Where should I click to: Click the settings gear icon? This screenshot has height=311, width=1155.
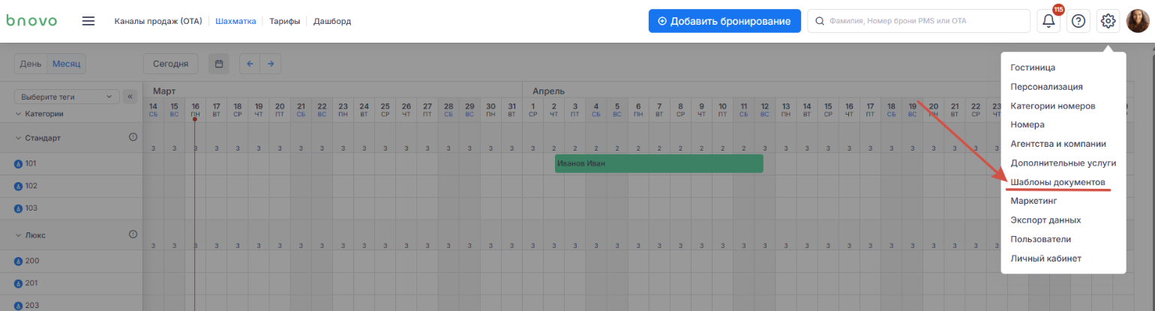pos(1108,21)
